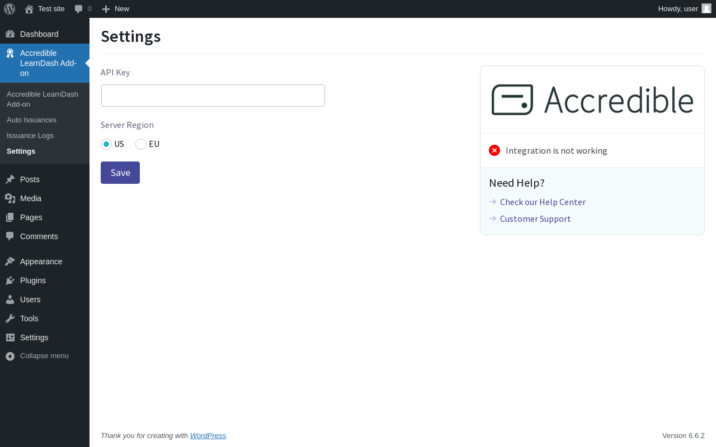
Task: Click the Accredible award ribbon icon
Action: (10, 54)
